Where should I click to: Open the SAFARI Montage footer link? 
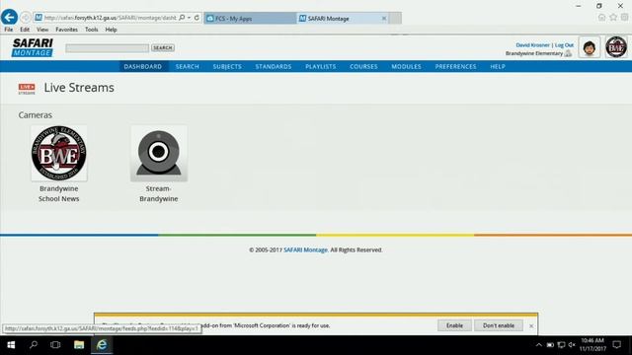tap(305, 249)
